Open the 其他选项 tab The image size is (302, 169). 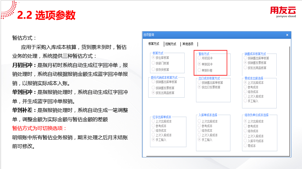[x=187, y=44]
